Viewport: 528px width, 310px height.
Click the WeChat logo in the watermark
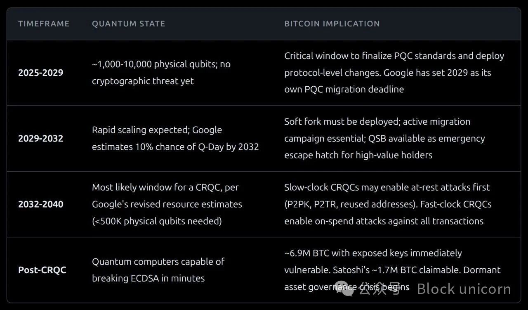pyautogui.click(x=344, y=289)
